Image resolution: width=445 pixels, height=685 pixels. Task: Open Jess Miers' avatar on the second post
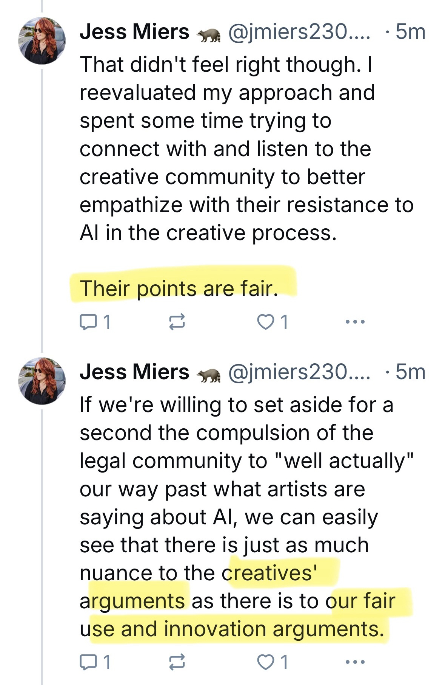[x=42, y=381]
